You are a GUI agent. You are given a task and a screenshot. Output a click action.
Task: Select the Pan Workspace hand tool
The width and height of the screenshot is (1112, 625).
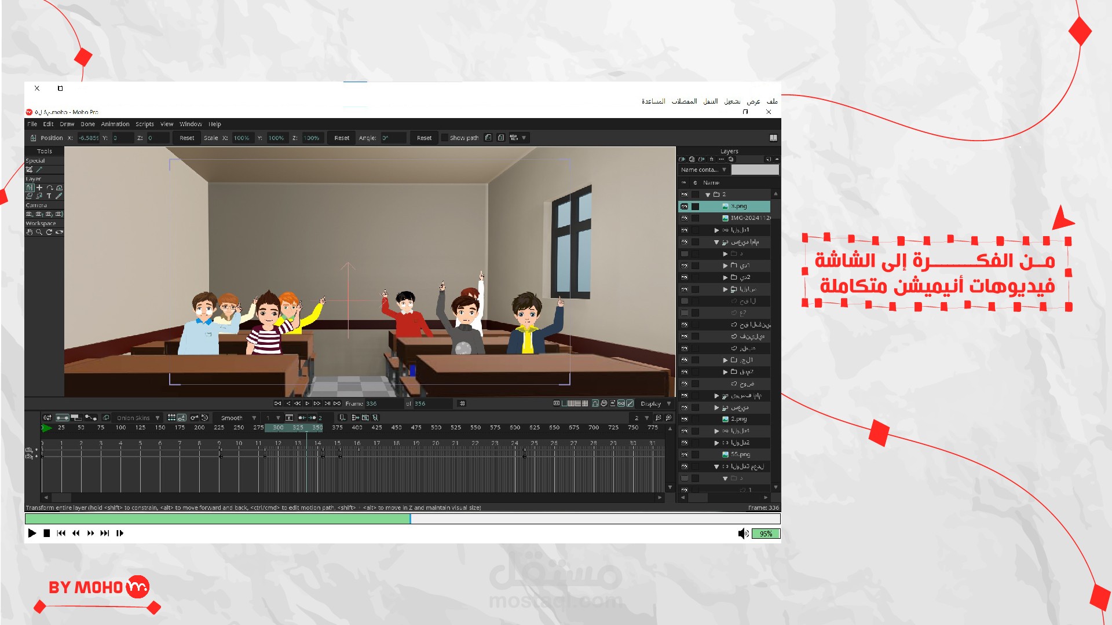(30, 232)
